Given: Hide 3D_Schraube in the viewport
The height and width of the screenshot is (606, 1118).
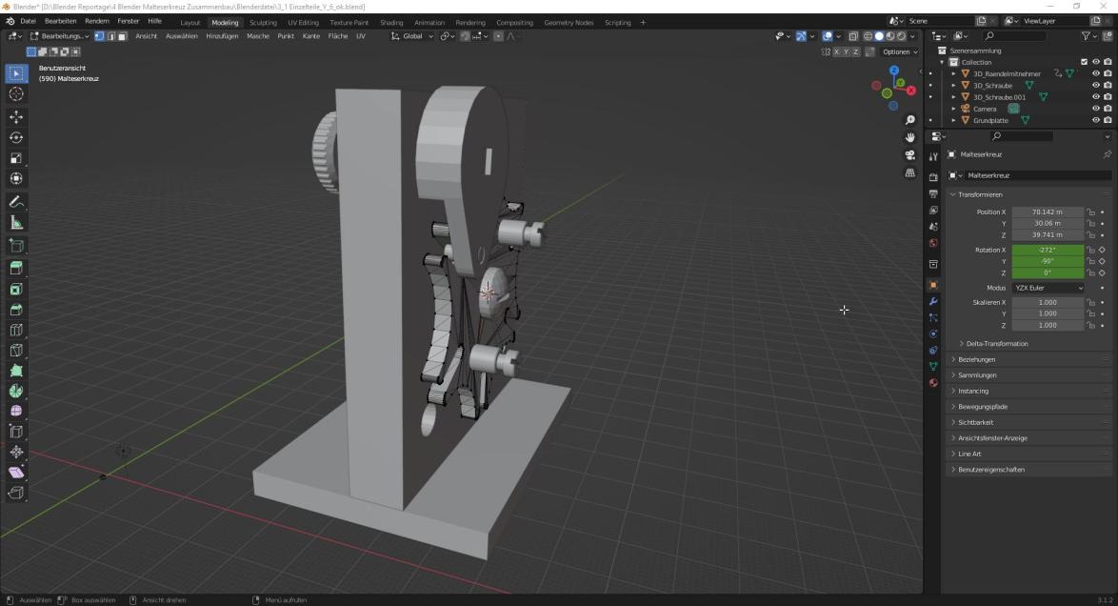Looking at the screenshot, I should coord(1095,86).
